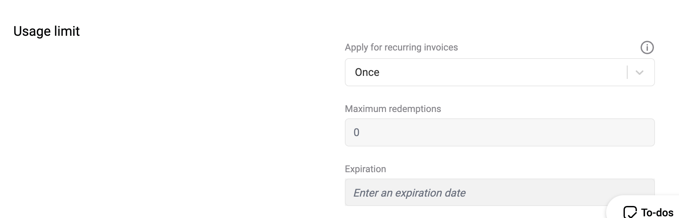Click the 'Usage limit' section heading
Image resolution: width=679 pixels, height=218 pixels.
46,31
